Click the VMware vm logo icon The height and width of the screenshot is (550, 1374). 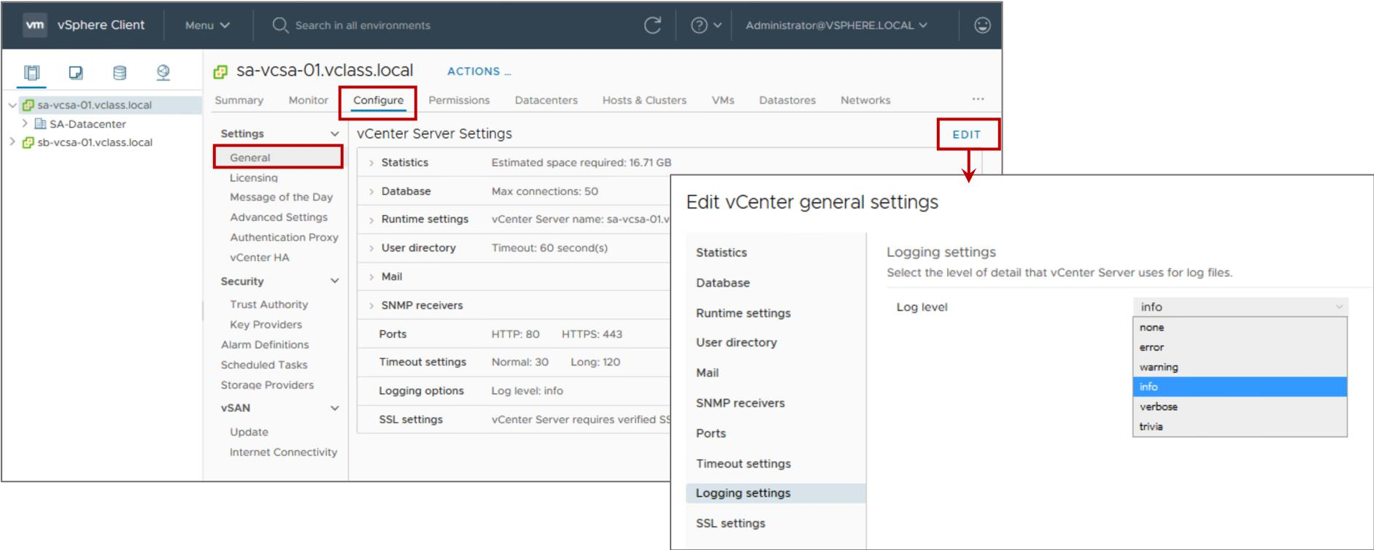(35, 25)
